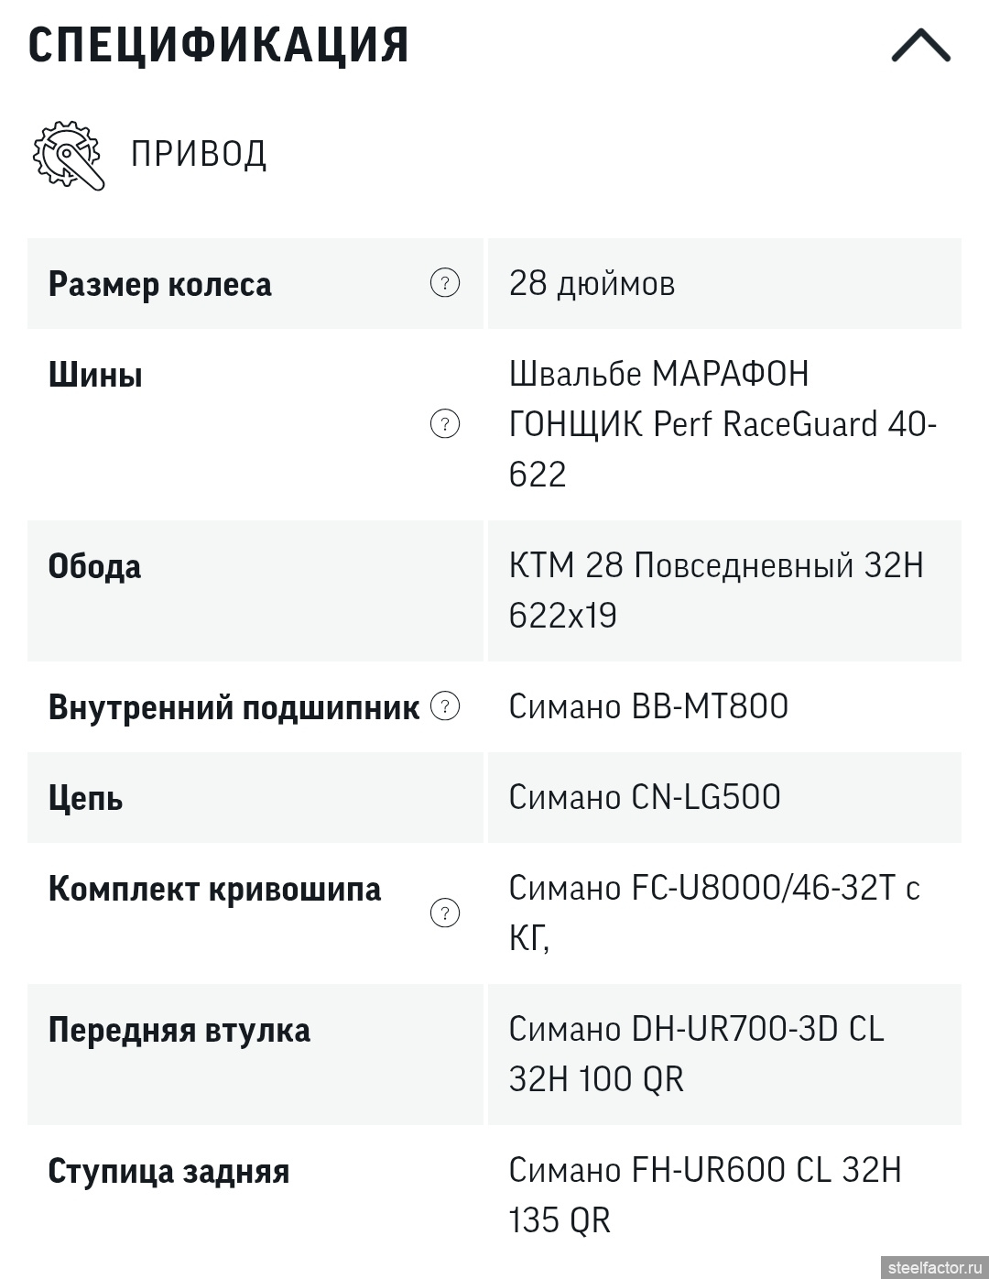Click the СПЕЦИФИКАЦИЯ heading

[218, 45]
